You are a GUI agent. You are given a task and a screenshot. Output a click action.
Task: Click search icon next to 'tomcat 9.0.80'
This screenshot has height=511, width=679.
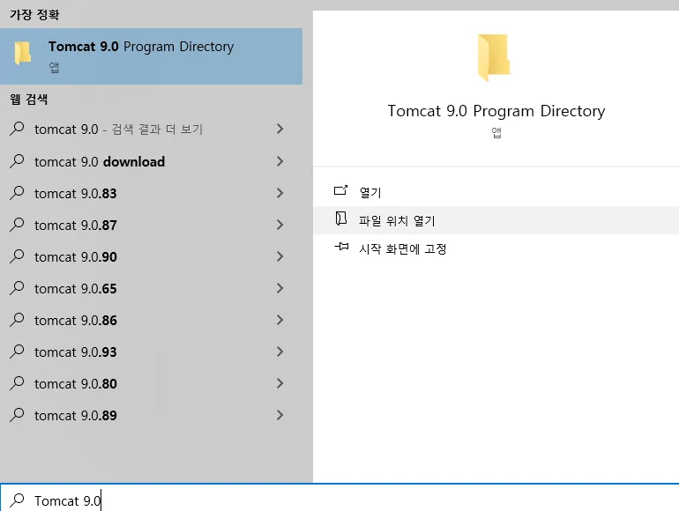[17, 383]
